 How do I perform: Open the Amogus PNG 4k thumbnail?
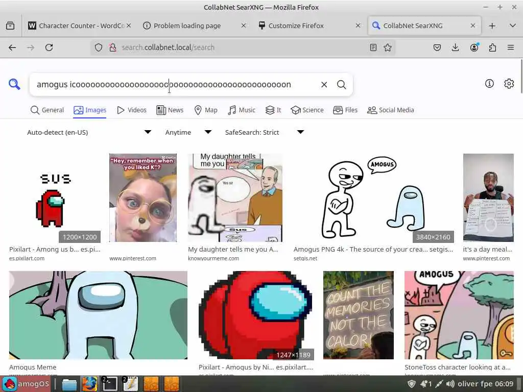tap(373, 198)
